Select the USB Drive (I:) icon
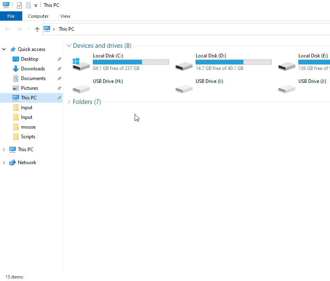Viewport: 330px width, 281px height. click(x=184, y=88)
